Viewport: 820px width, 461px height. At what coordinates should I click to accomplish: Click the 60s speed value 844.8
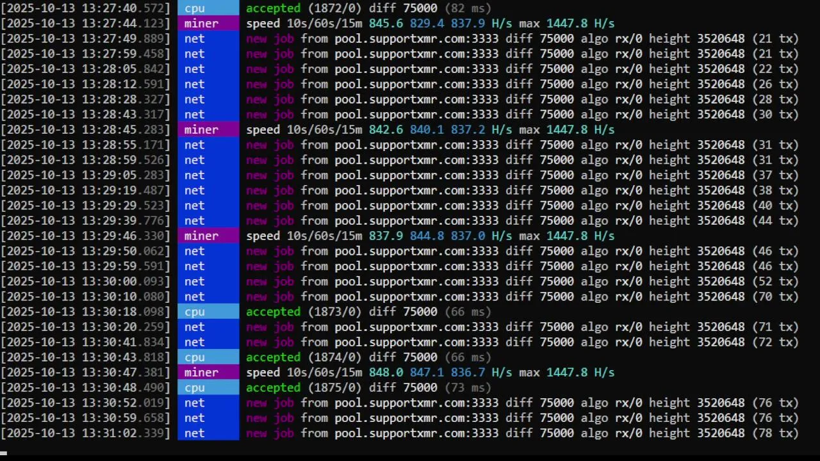tap(427, 236)
